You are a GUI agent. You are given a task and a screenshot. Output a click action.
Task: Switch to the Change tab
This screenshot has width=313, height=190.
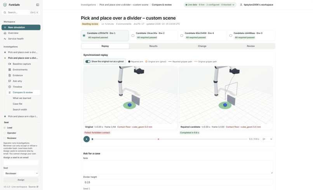pos(202,46)
